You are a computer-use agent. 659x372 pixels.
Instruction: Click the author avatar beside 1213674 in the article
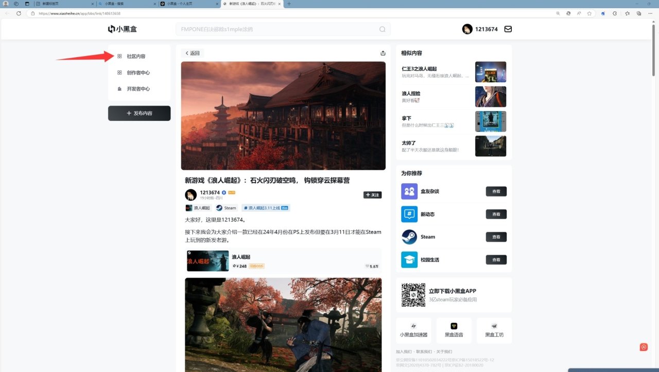[190, 195]
